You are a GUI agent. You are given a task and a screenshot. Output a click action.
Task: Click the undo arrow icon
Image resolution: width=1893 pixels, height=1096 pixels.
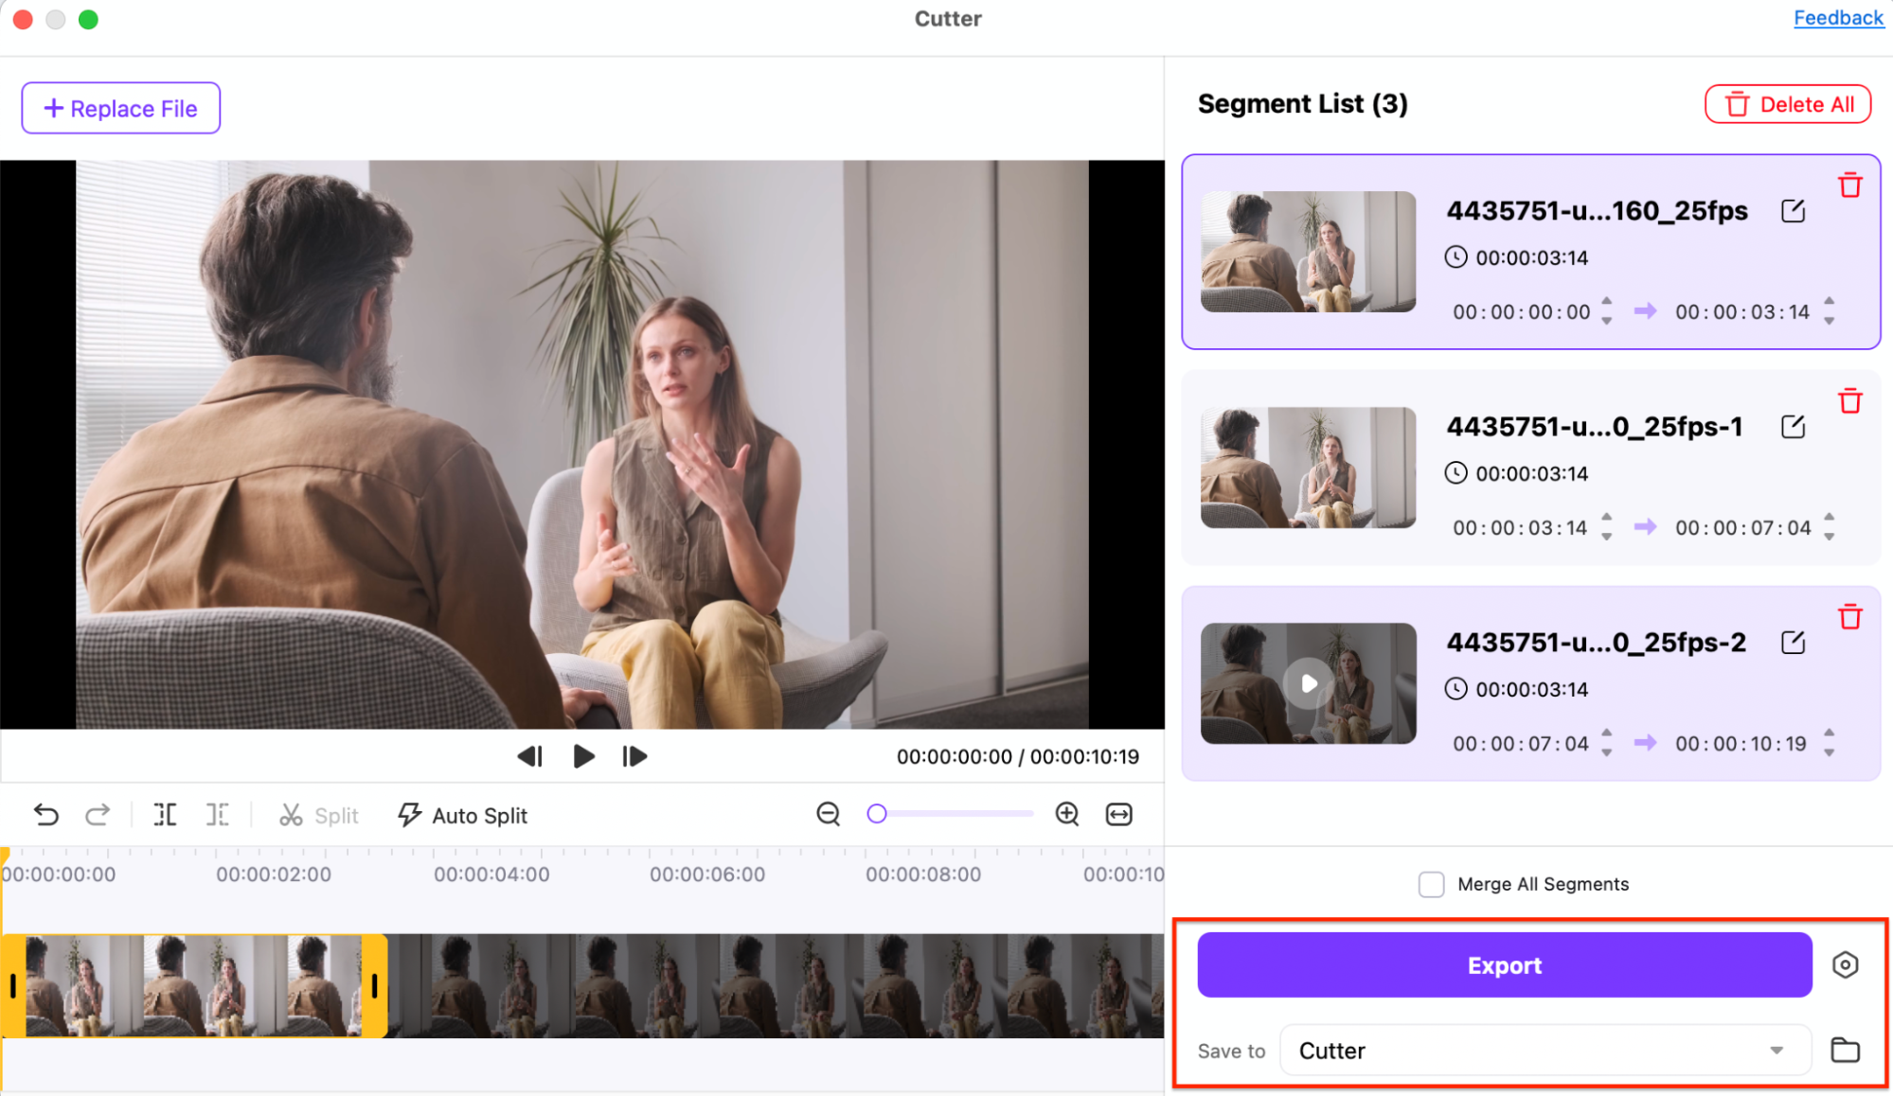(45, 814)
